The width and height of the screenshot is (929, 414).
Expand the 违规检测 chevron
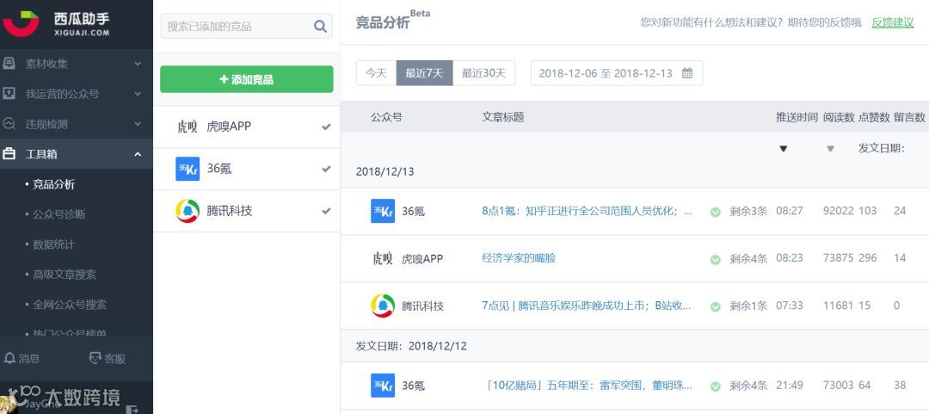[138, 124]
